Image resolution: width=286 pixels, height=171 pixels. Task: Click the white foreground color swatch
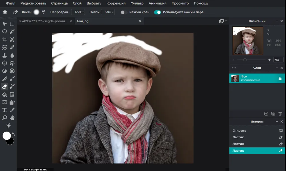[x=7, y=136]
